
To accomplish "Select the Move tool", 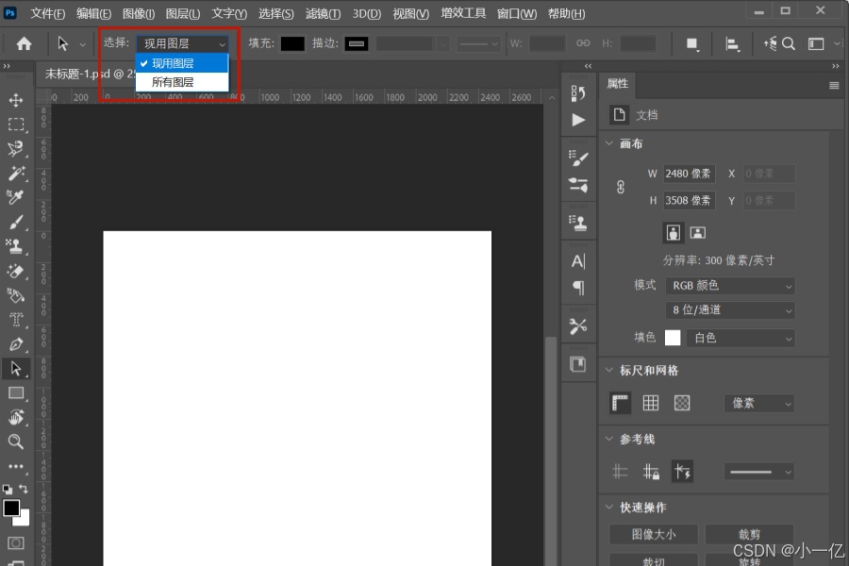I will coord(16,100).
